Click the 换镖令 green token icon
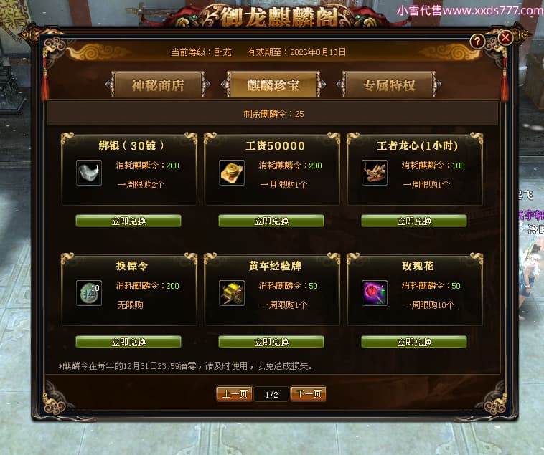This screenshot has width=544, height=455. [89, 293]
